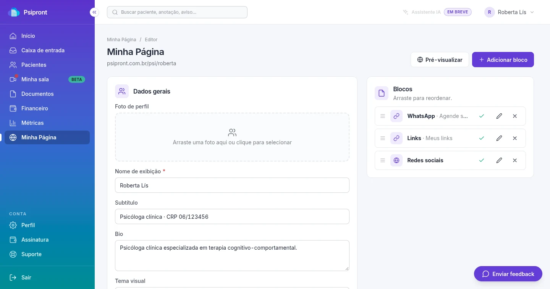
Task: Collapse the sidebar with the double-chevron button
Action: pos(94,12)
